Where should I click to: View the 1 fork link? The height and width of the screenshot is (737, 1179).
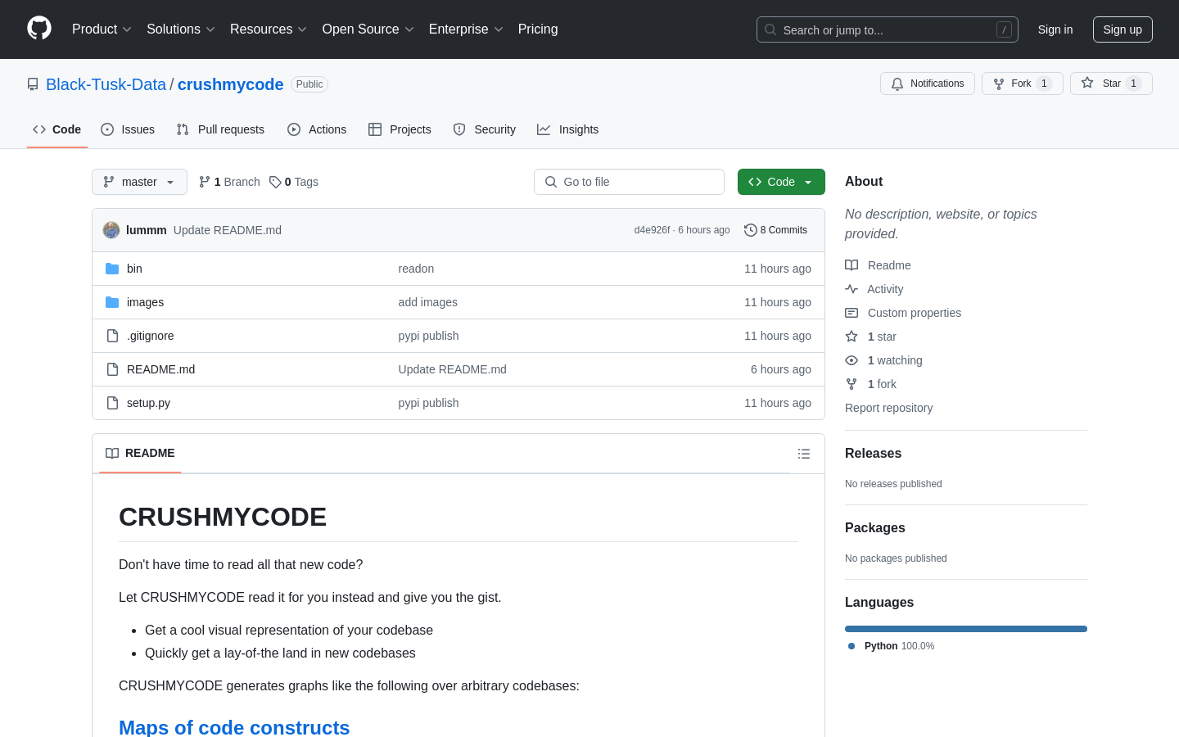[x=870, y=384]
